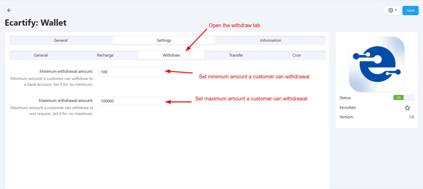The image size is (423, 189).
Task: Open the gear settings dropdown
Action: [392, 10]
